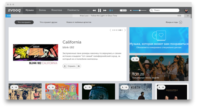The width and height of the screenshot is (197, 109).
Task: Select the first carousel dot
Action: (x=113, y=30)
